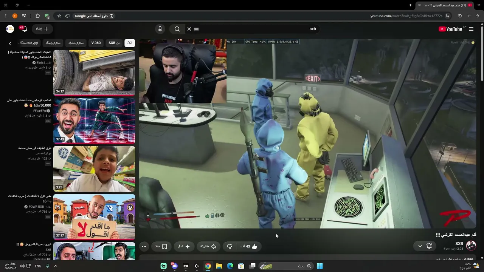Image resolution: width=484 pixels, height=272 pixels.
Task: Save the video to a playlist
Action: pos(161,247)
